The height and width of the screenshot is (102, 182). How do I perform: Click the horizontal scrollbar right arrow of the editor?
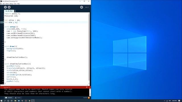[x=87, y=85]
